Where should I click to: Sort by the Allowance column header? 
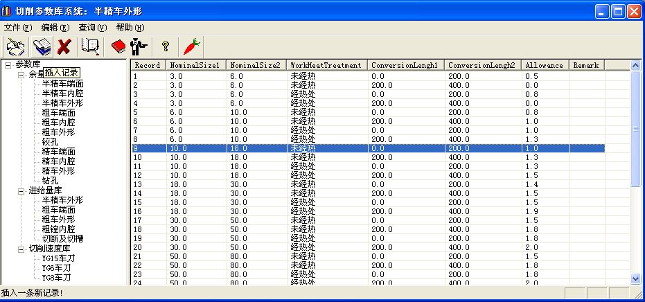(544, 65)
